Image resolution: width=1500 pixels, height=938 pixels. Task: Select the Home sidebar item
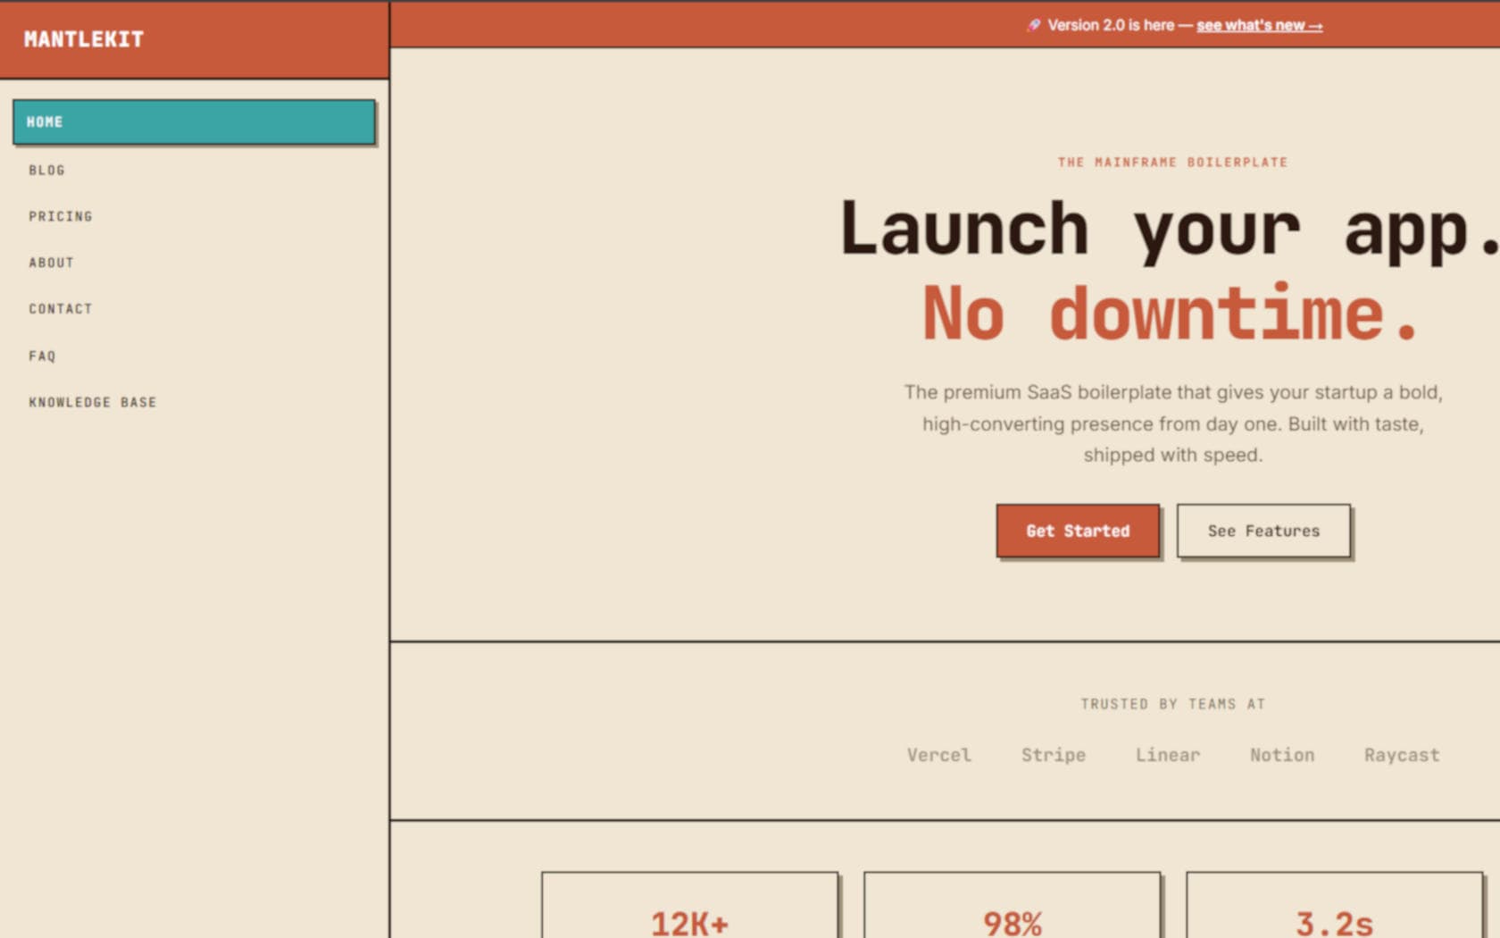[x=194, y=122]
